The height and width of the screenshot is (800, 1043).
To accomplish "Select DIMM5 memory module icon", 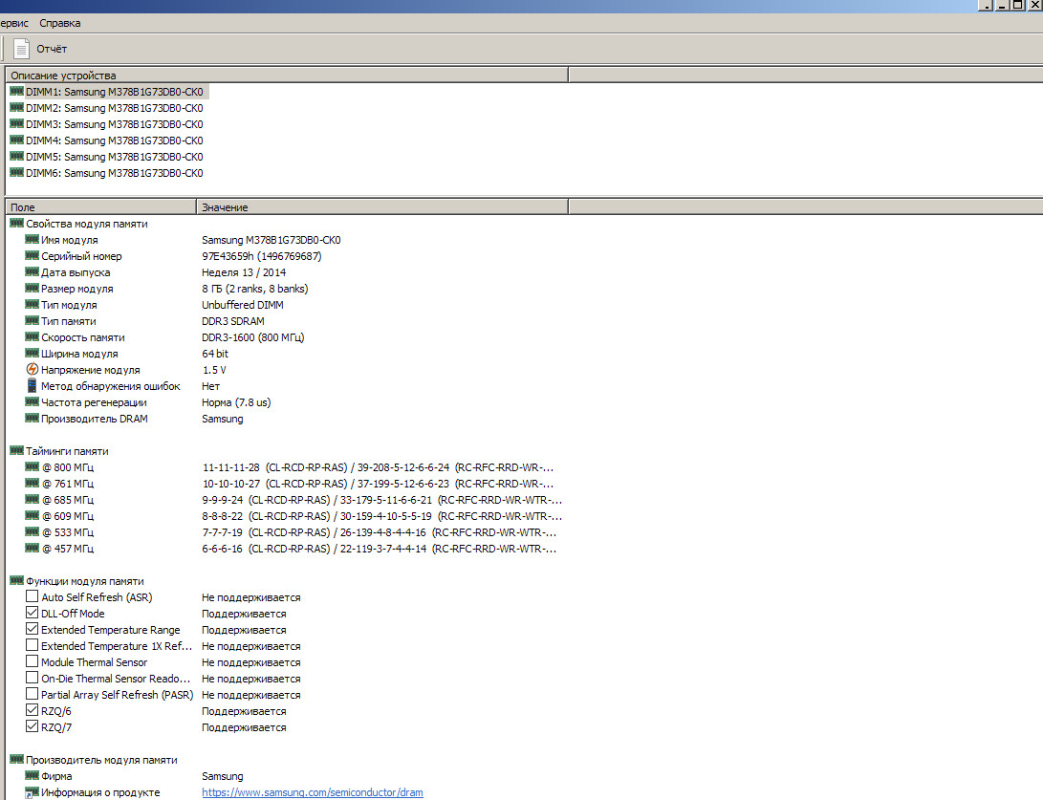I will click(x=16, y=157).
